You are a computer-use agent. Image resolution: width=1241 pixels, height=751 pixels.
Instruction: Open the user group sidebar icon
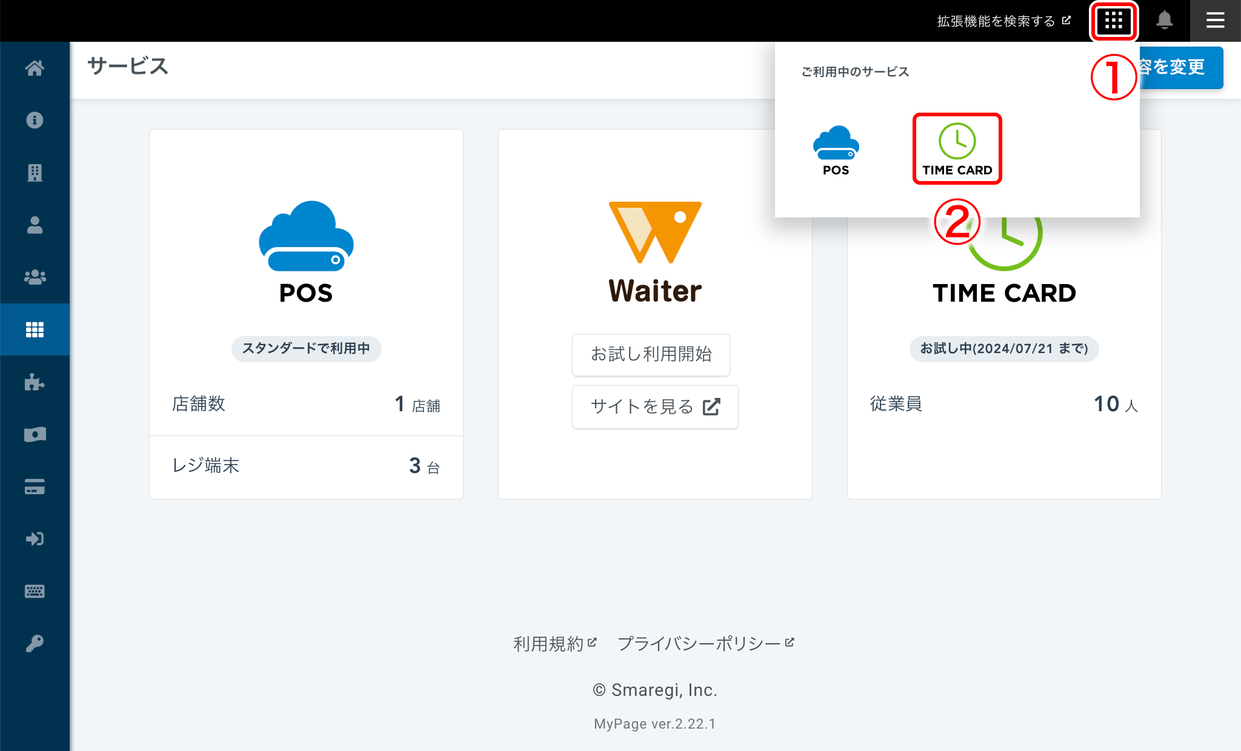(x=35, y=277)
